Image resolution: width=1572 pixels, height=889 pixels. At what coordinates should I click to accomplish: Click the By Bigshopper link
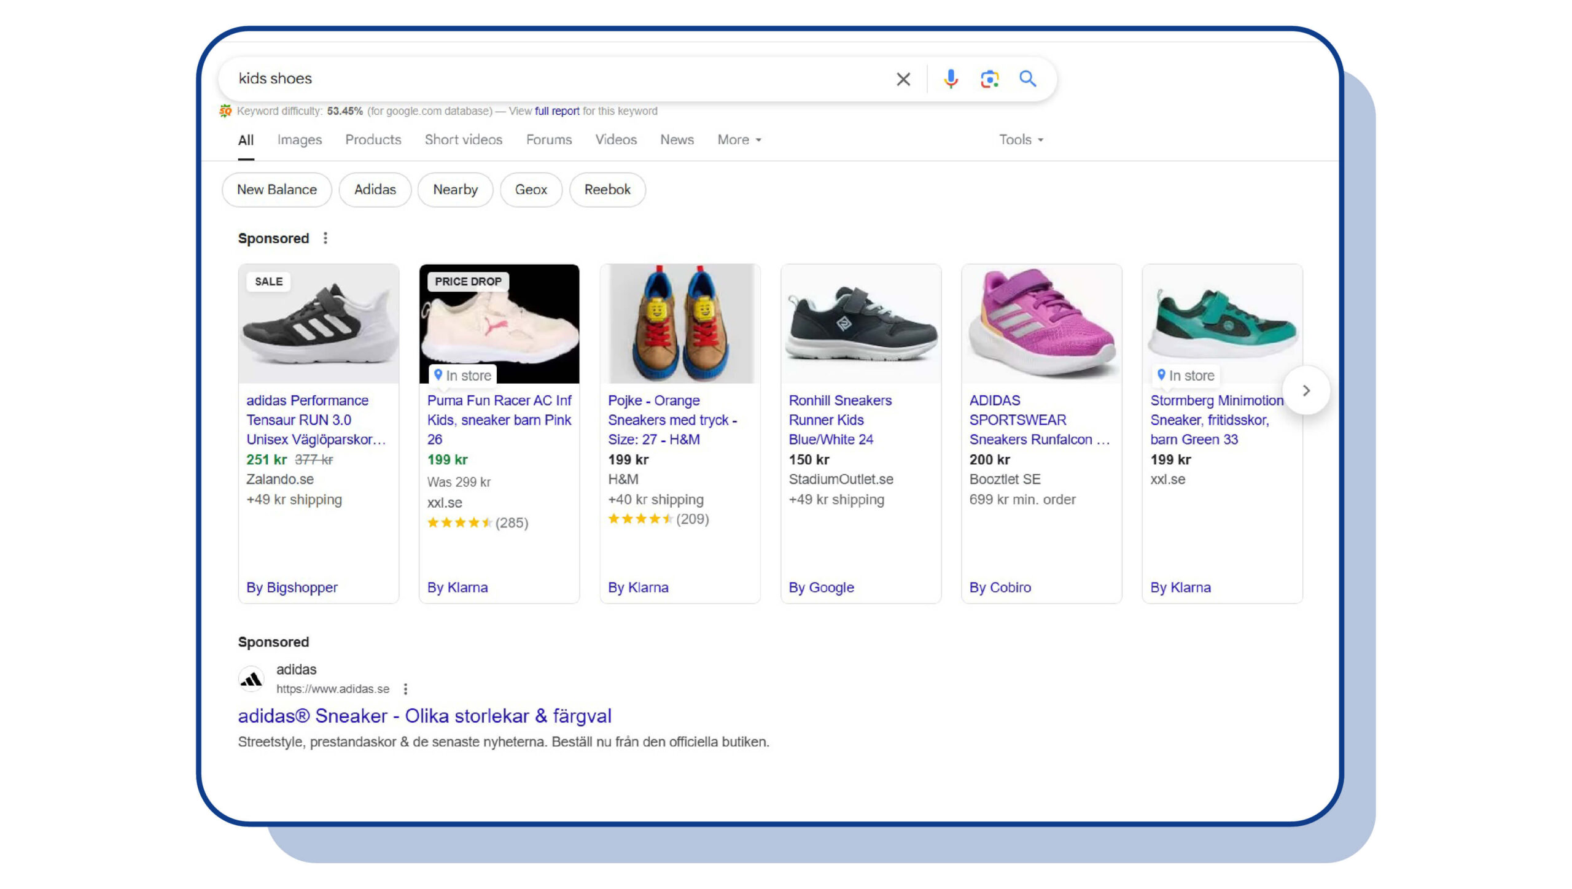point(292,588)
